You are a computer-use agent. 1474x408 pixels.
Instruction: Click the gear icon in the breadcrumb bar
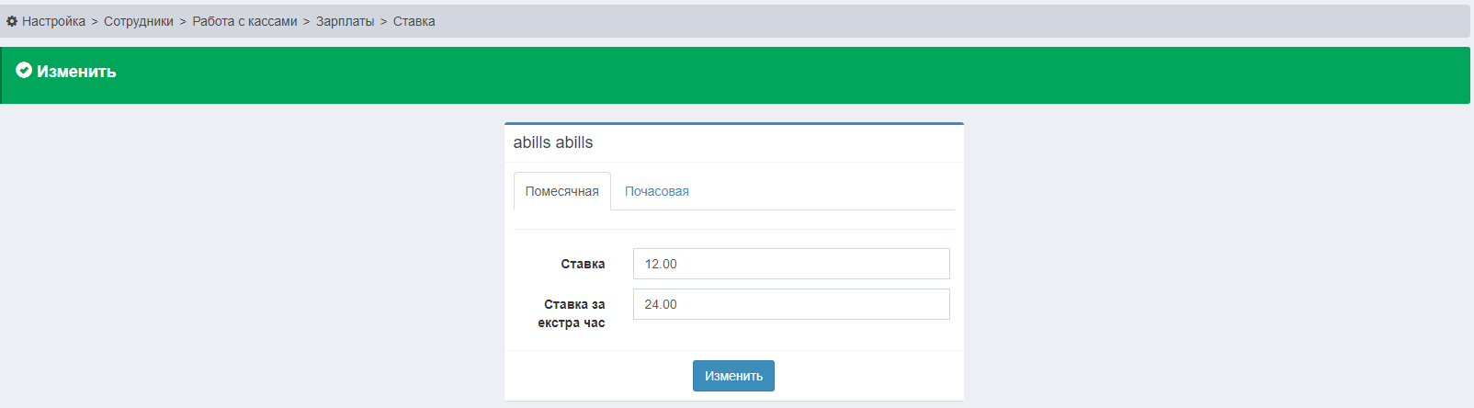[12, 21]
